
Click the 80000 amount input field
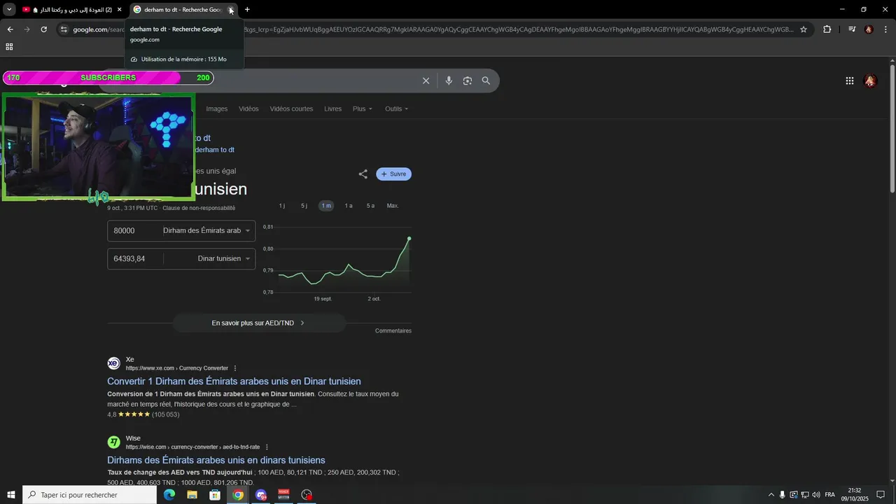[135, 230]
